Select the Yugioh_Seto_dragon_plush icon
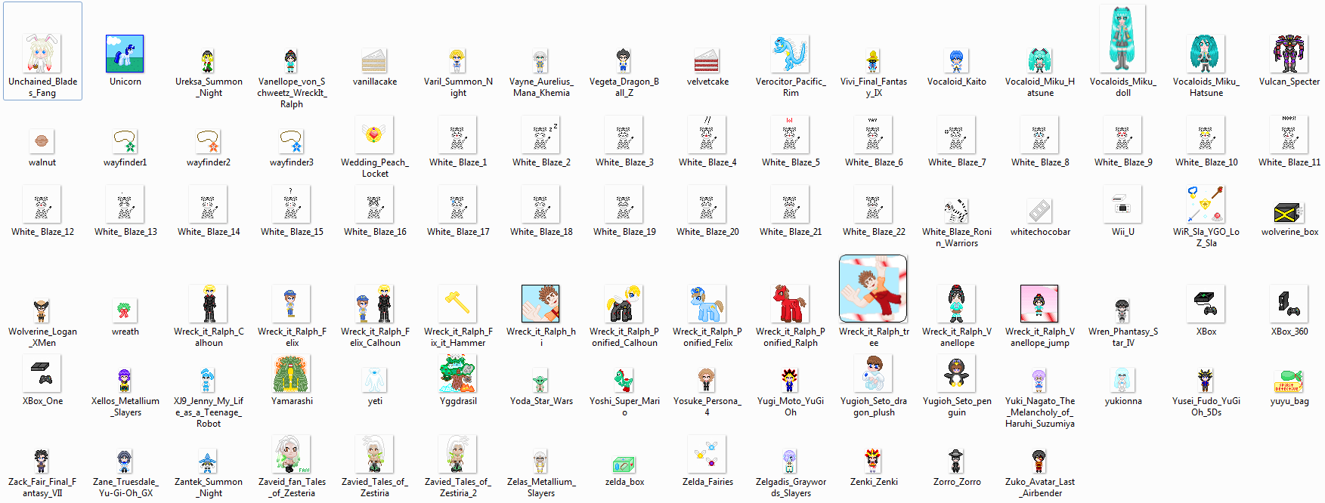Viewport: 1325px width, 503px height. 873,373
